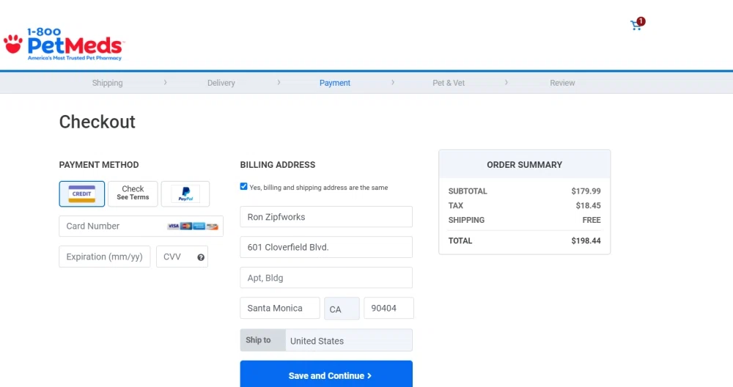733x387 pixels.
Task: Select the Credit card payment option
Action: [x=82, y=194]
